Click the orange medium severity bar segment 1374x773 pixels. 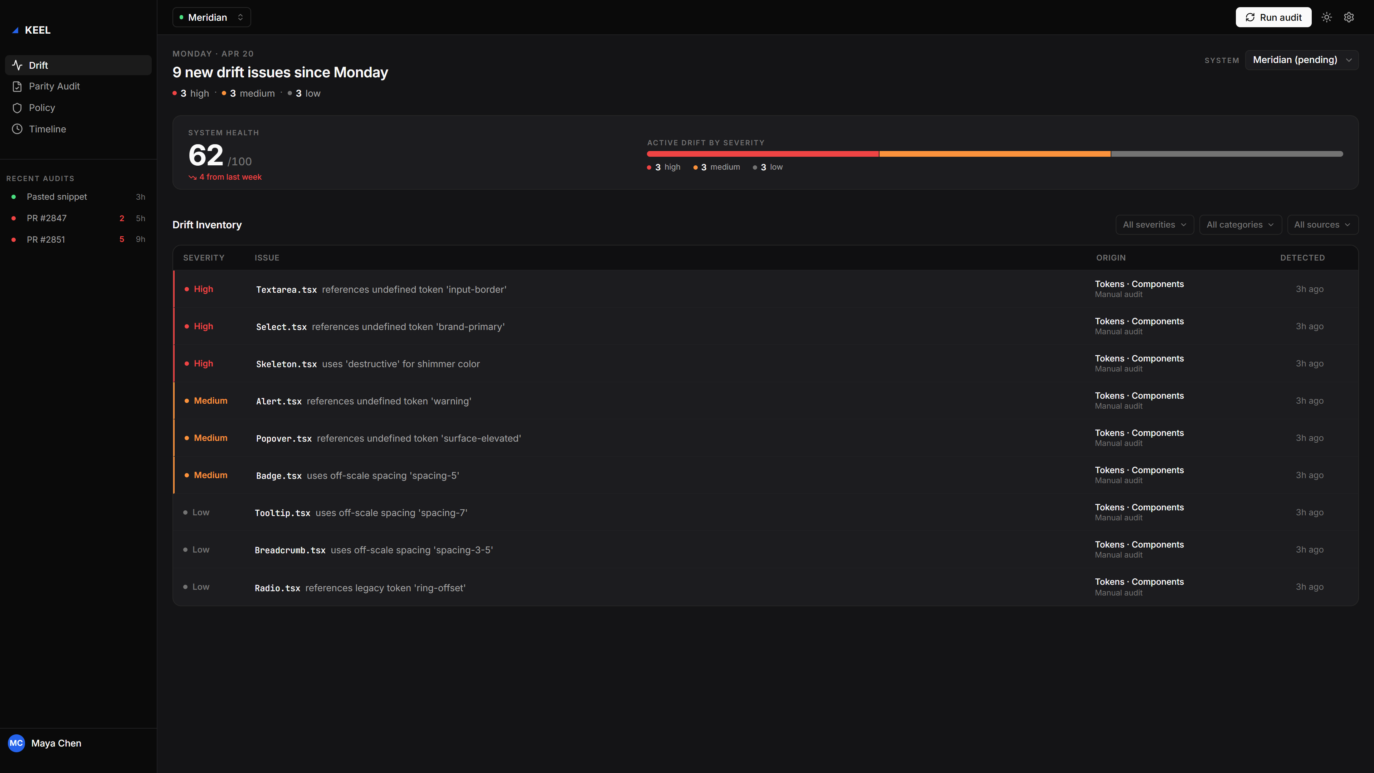[x=995, y=154]
